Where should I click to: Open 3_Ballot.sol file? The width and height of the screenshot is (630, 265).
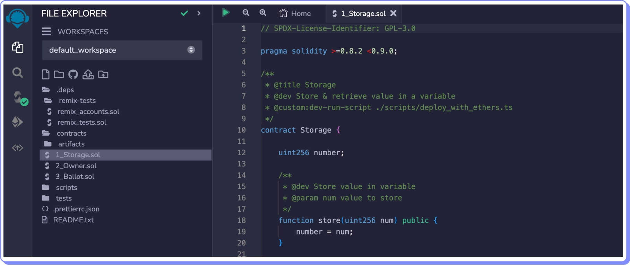75,177
